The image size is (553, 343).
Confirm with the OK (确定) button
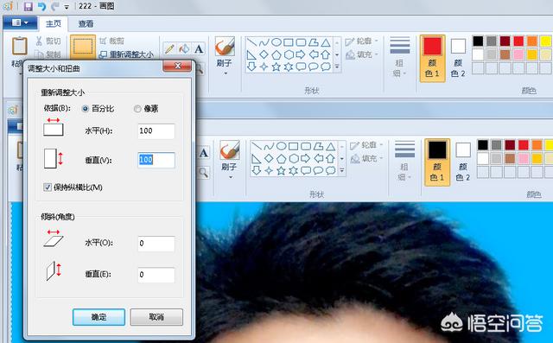[x=99, y=317]
